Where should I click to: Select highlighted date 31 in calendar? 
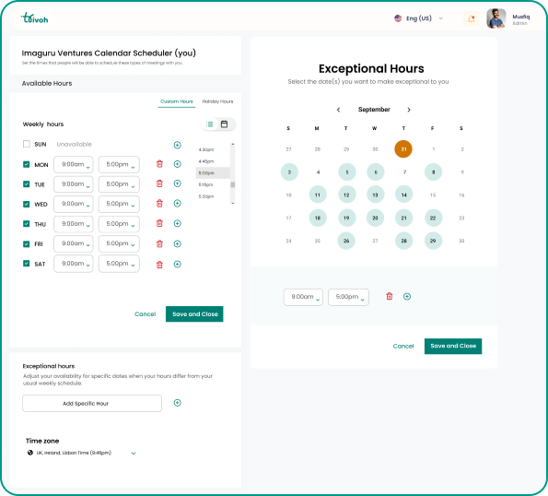point(403,149)
